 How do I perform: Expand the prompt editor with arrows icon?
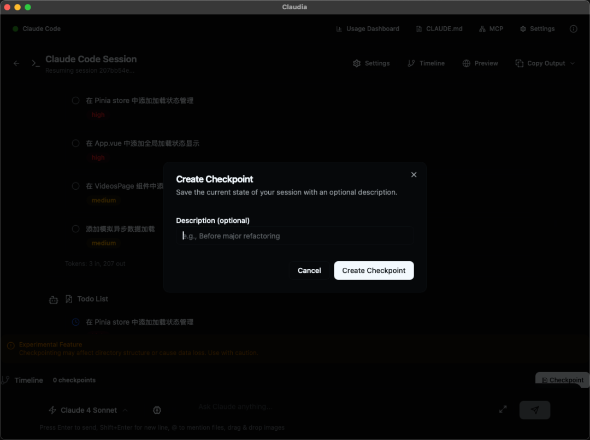pyautogui.click(x=503, y=409)
